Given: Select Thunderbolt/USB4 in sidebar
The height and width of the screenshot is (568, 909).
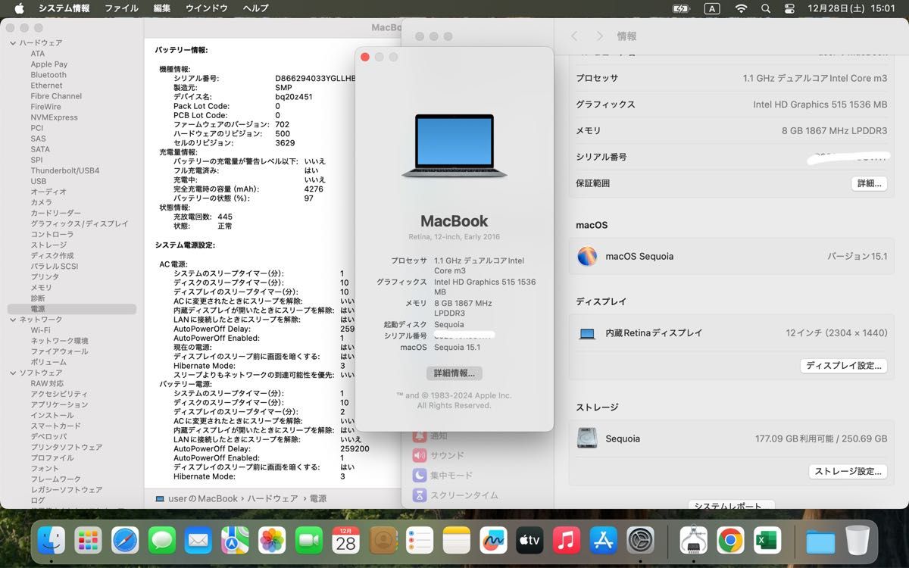Looking at the screenshot, I should pos(65,170).
